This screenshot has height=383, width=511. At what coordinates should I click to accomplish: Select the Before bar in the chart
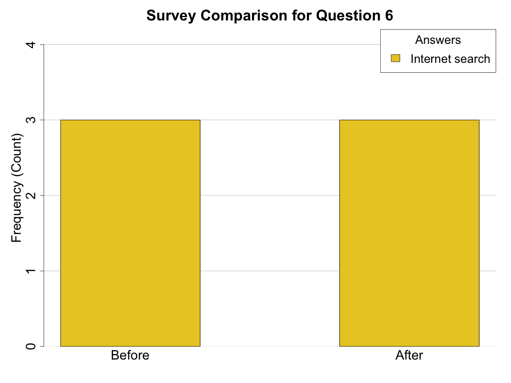pyautogui.click(x=130, y=233)
